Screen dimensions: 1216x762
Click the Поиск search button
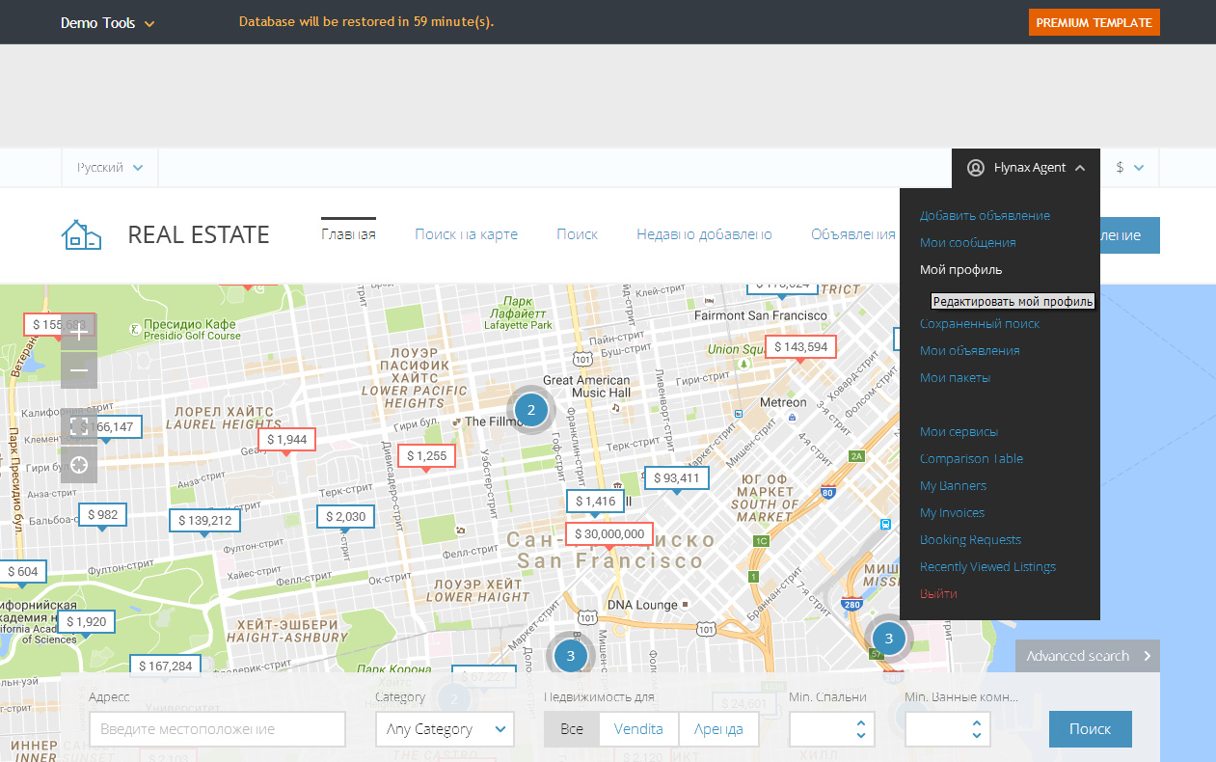[1090, 729]
